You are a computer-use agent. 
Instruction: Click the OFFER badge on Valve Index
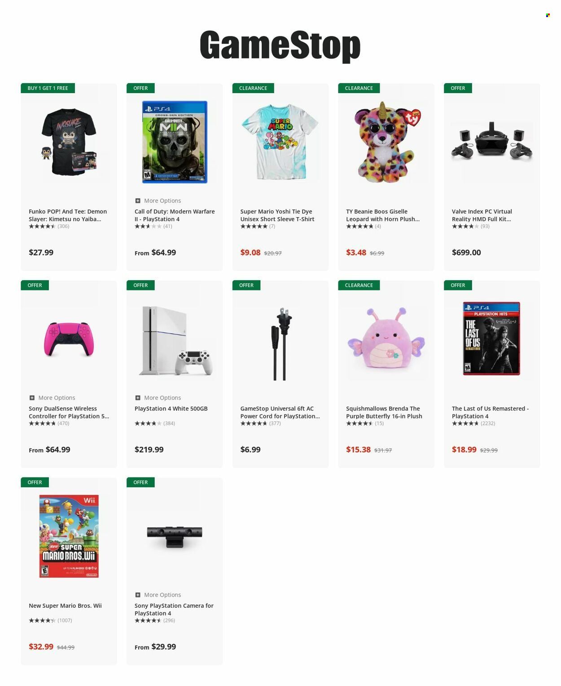[x=458, y=88]
